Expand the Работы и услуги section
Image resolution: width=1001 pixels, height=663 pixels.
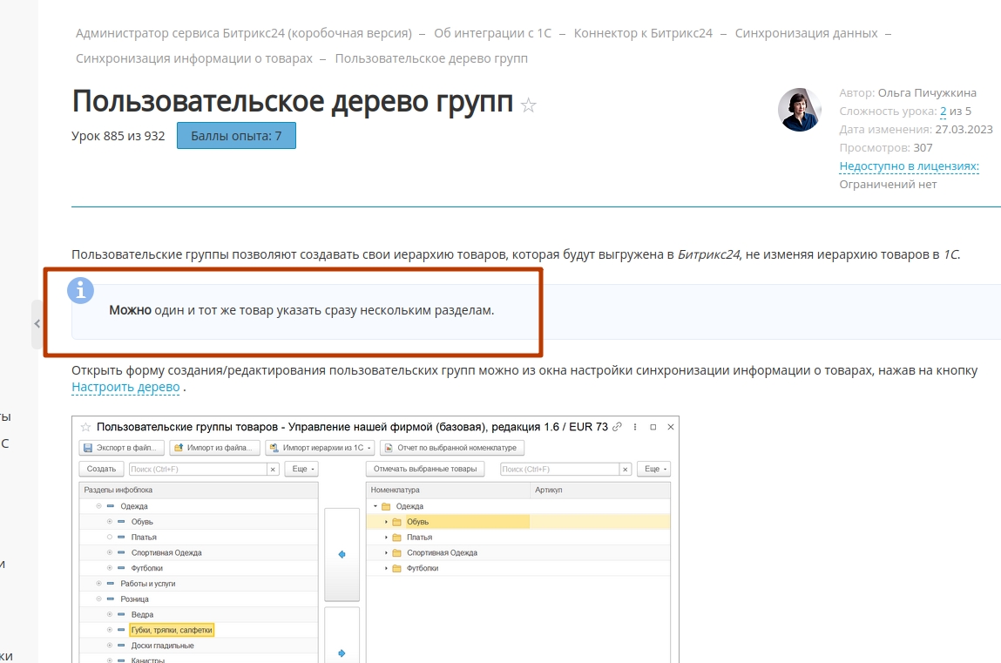click(x=99, y=583)
